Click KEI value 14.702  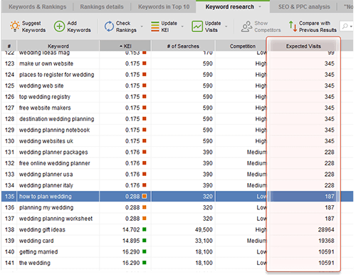point(131,229)
